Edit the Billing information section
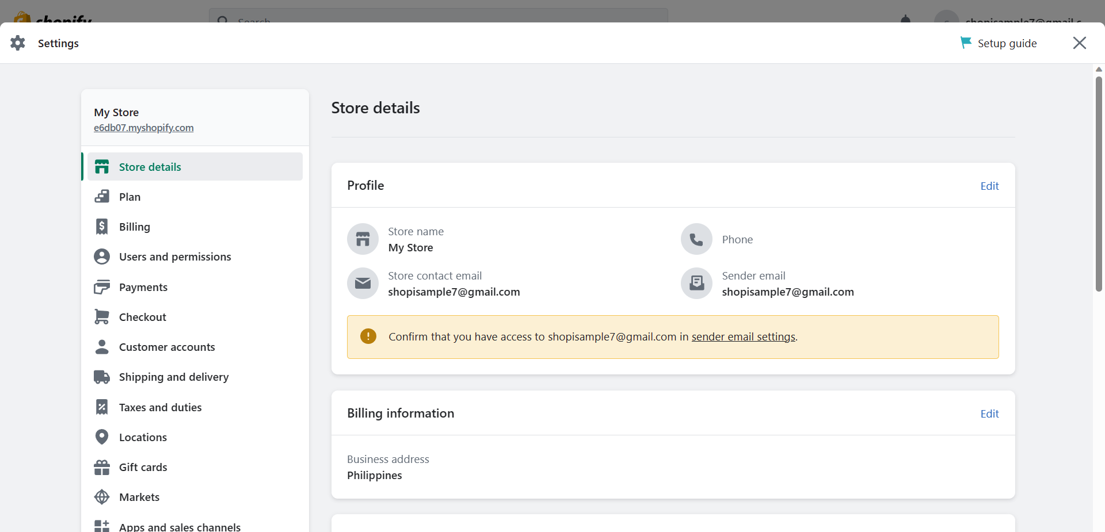Image resolution: width=1105 pixels, height=532 pixels. pos(989,414)
